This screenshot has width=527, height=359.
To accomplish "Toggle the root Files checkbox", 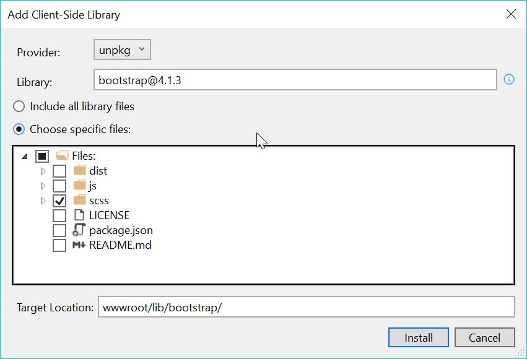I will [x=42, y=156].
